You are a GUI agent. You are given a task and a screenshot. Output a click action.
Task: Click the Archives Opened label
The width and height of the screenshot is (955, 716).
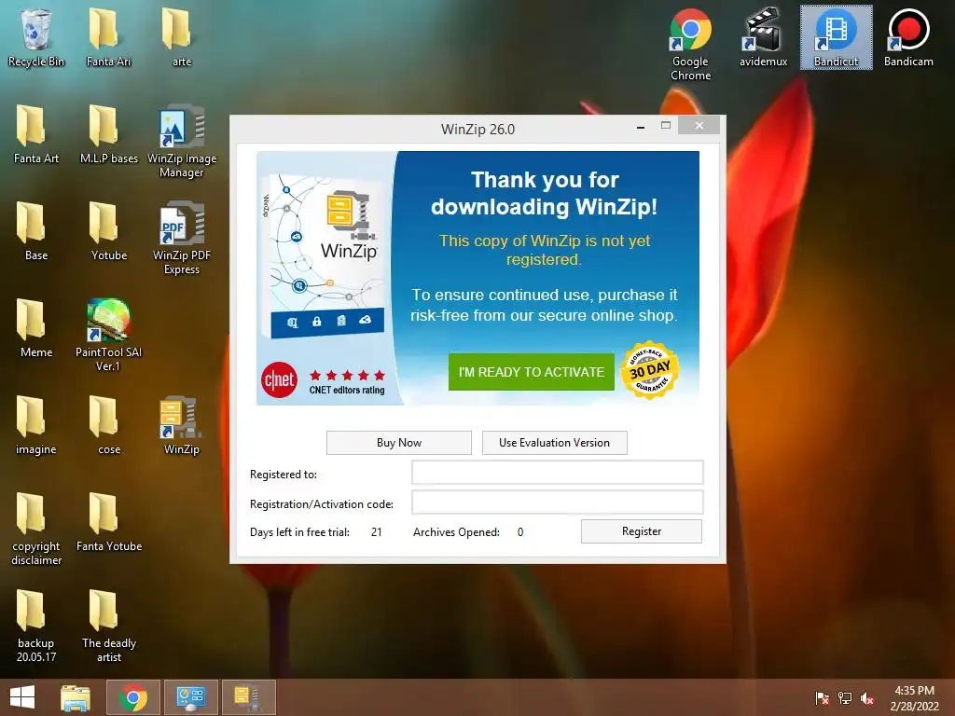[x=456, y=532]
